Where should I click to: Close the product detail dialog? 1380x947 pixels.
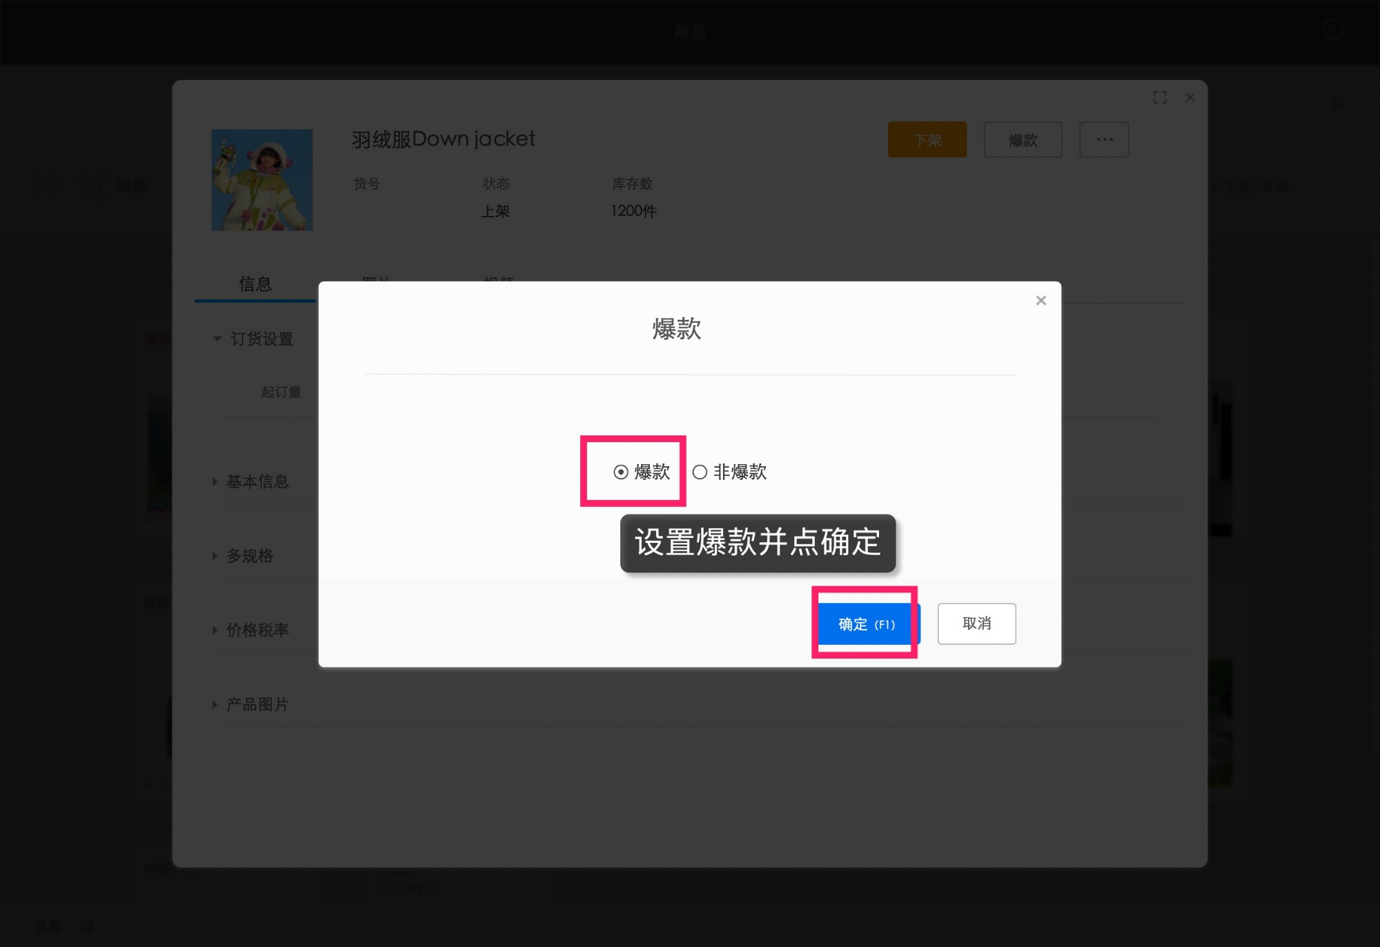[x=1190, y=97]
